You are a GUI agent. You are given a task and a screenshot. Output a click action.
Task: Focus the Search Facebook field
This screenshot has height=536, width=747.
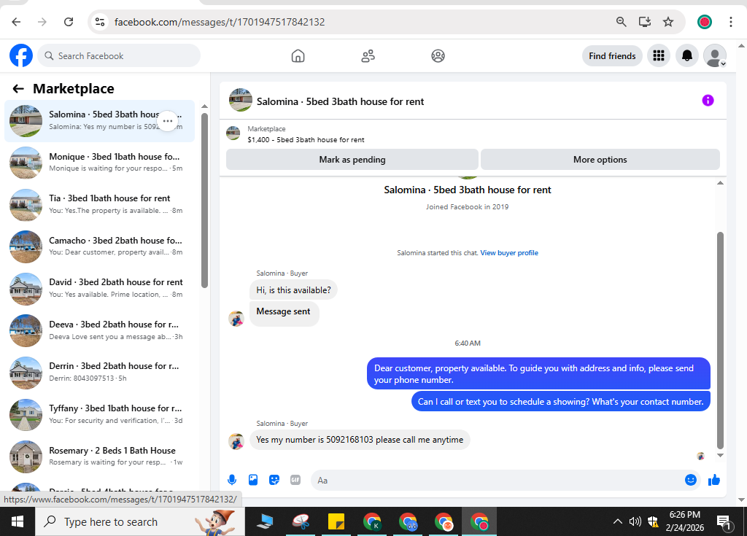pos(119,55)
